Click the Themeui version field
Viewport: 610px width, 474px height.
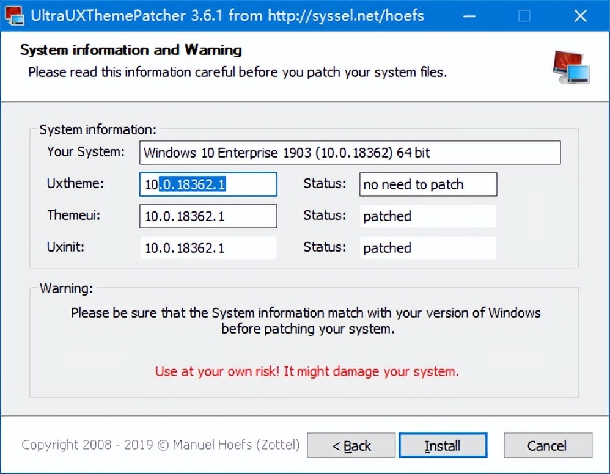coord(208,216)
